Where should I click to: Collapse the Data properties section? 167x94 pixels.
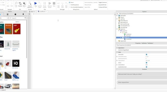pyautogui.click(x=117, y=52)
